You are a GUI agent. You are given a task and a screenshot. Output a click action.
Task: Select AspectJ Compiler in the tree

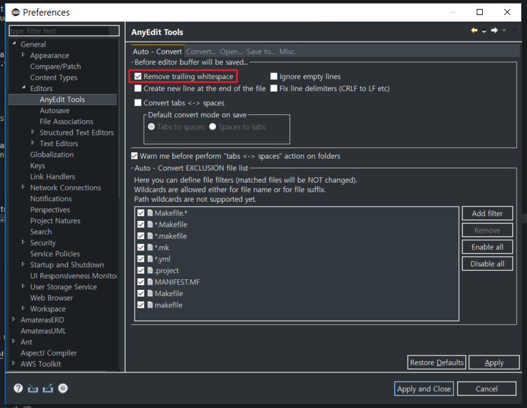coord(48,353)
